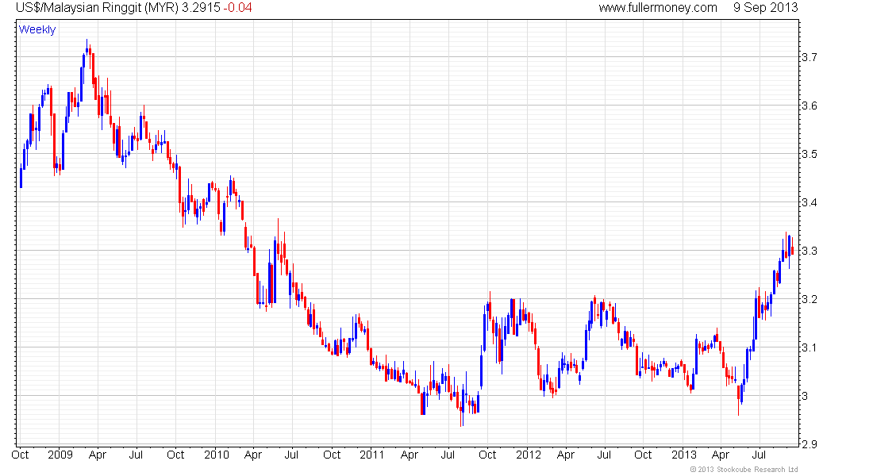Click the latest candlestick near 3.3
The width and height of the screenshot is (873, 476).
click(x=792, y=248)
